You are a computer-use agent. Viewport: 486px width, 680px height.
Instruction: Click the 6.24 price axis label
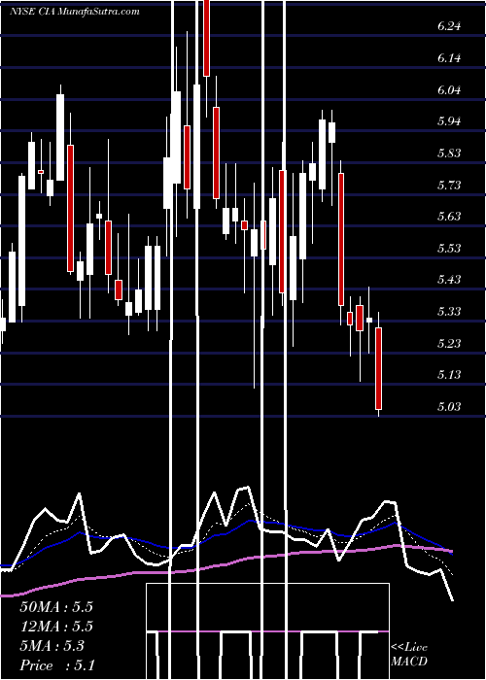pos(449,26)
